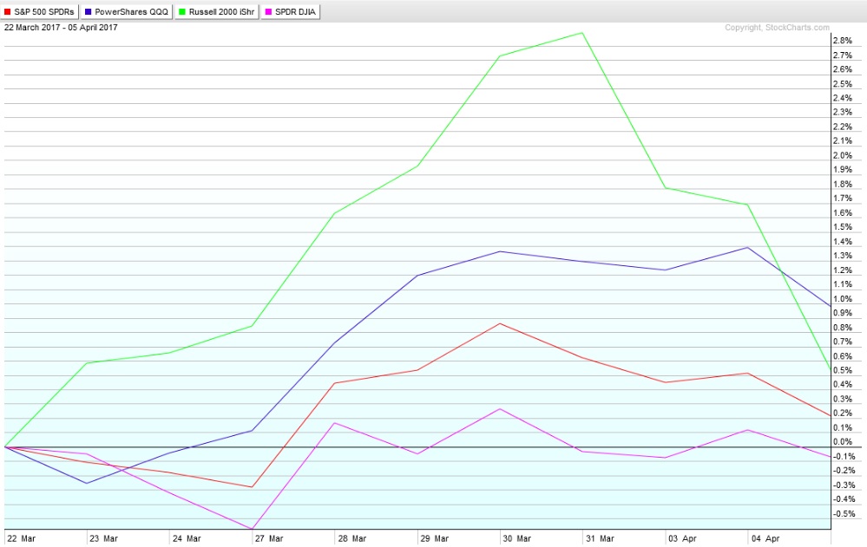Click the 2.0% y-axis label
867x547 pixels.
tap(842, 155)
